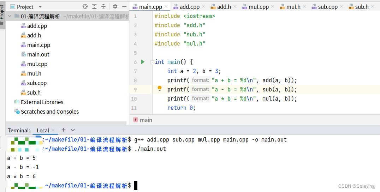Select add.cpp in the project tree

34,26
